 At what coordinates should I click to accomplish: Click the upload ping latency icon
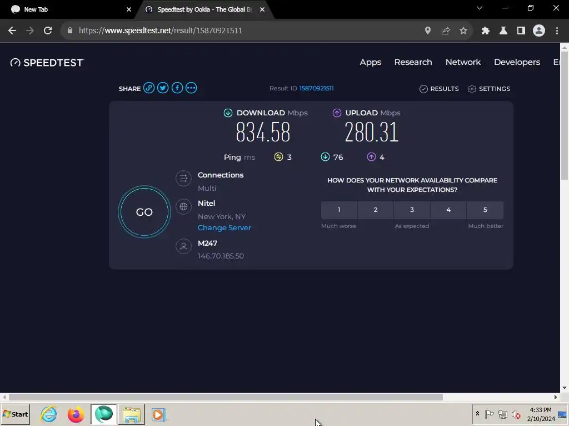[371, 157]
